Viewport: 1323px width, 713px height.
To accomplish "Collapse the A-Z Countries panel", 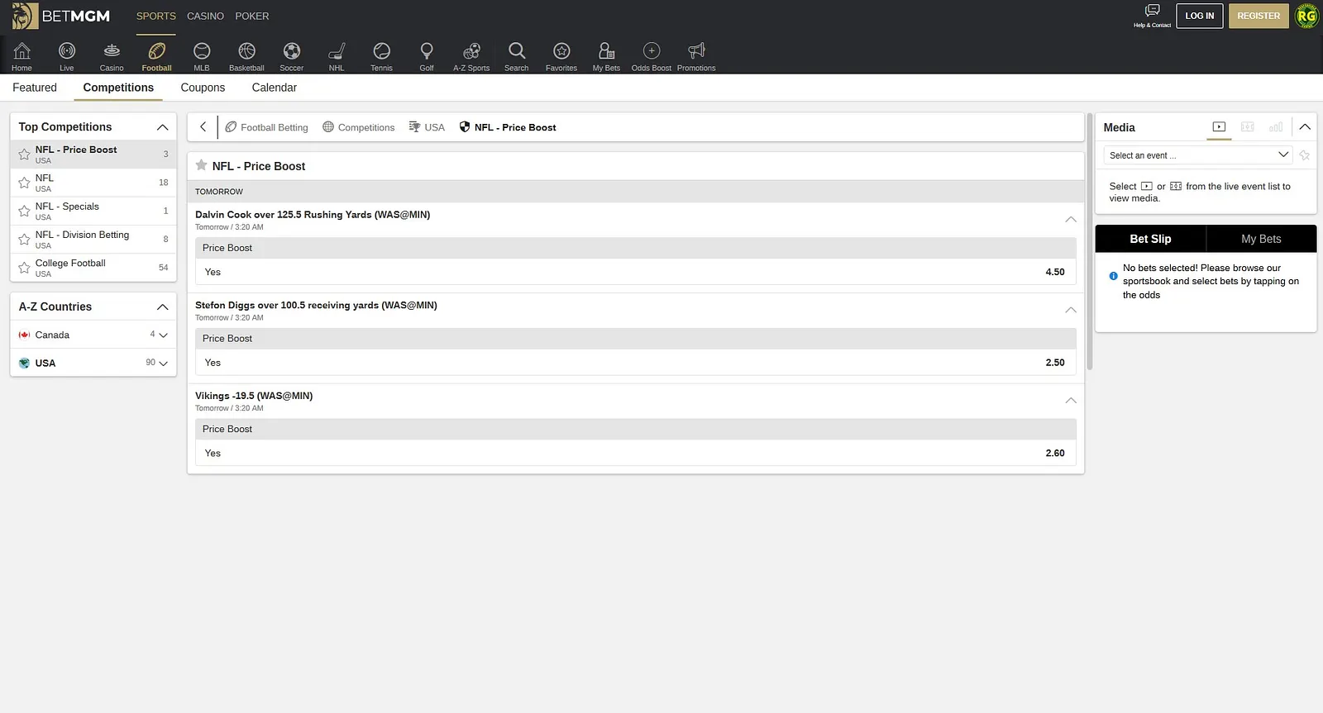I will [162, 307].
